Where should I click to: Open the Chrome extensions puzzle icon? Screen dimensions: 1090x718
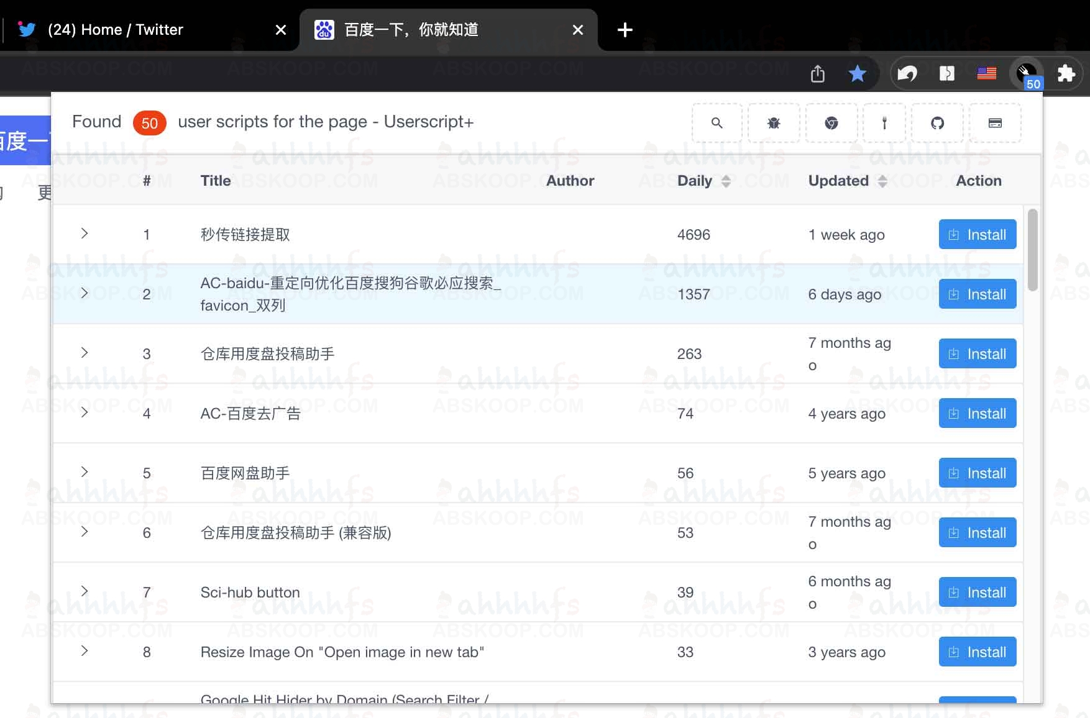click(1066, 73)
